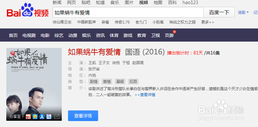Open 电视剧 navigation tab

pyautogui.click(x=29, y=35)
